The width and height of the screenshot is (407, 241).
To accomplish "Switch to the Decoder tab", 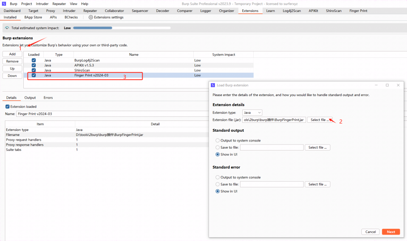I will (163, 11).
